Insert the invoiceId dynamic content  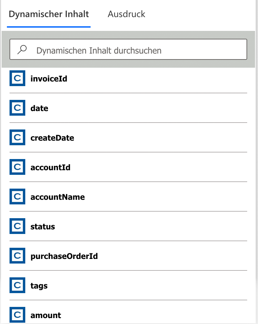click(128, 79)
